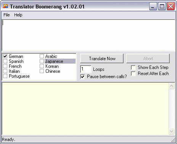Open the Help menu
Screen dimensions: 177x144
[18, 15]
